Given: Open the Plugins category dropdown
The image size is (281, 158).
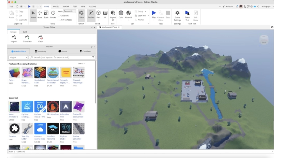Looking at the screenshot, I should [18, 57].
